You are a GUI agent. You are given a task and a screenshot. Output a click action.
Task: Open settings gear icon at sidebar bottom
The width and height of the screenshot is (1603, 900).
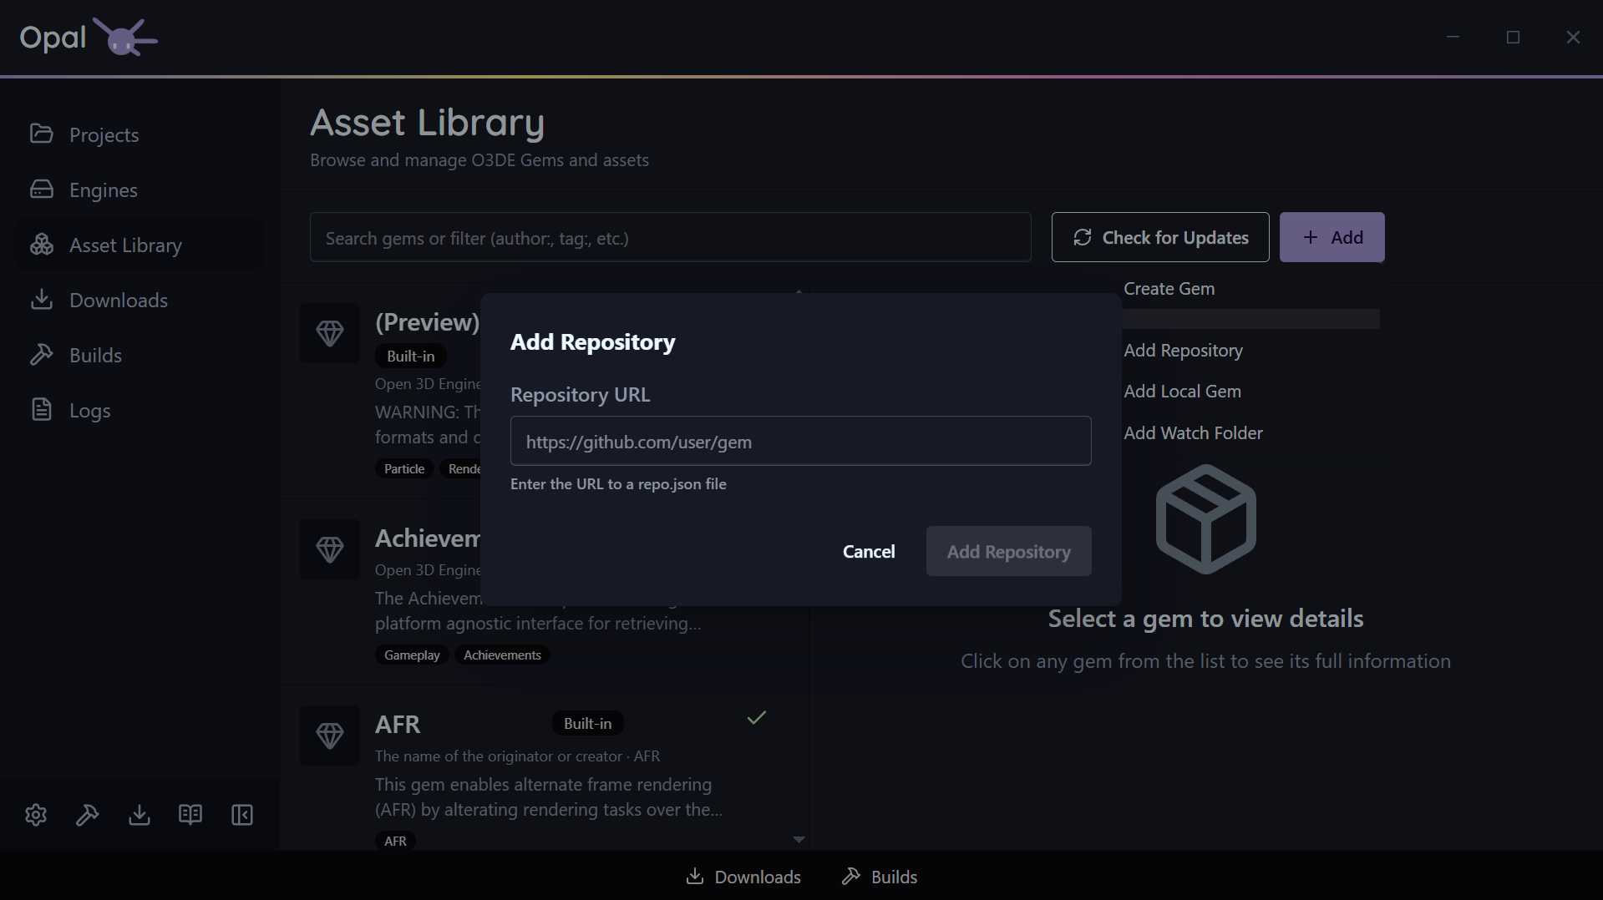(36, 815)
